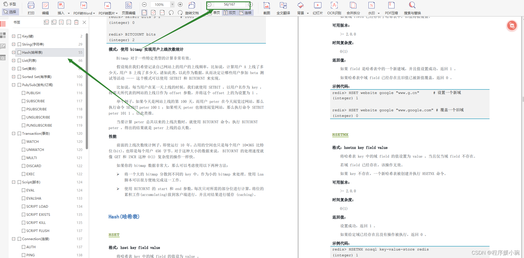Switch to 单页 single page view
The image size is (524, 258).
[x=214, y=13]
